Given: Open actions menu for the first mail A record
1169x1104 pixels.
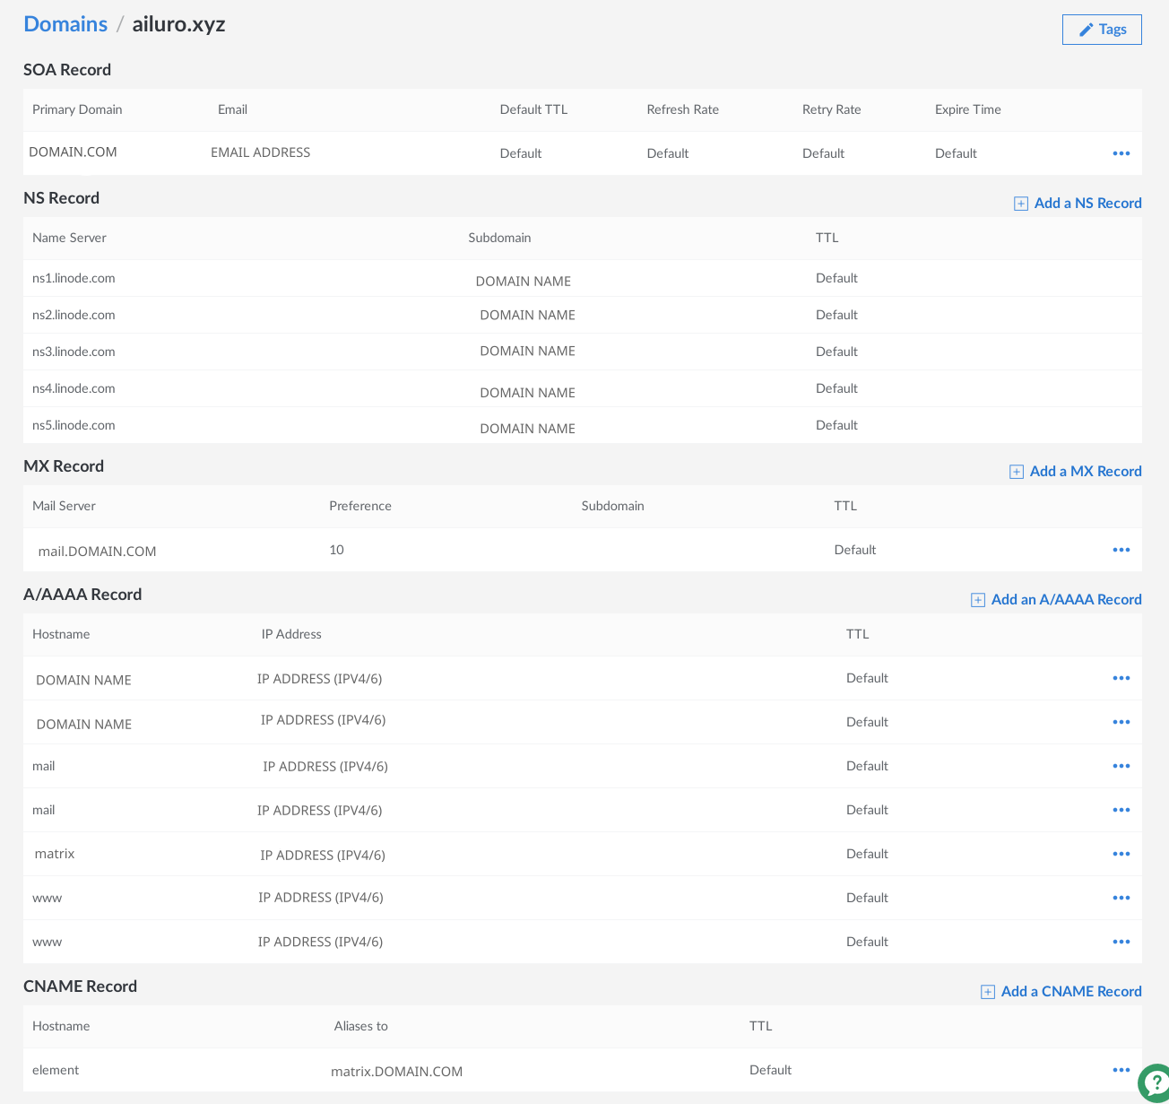Looking at the screenshot, I should coord(1121,766).
